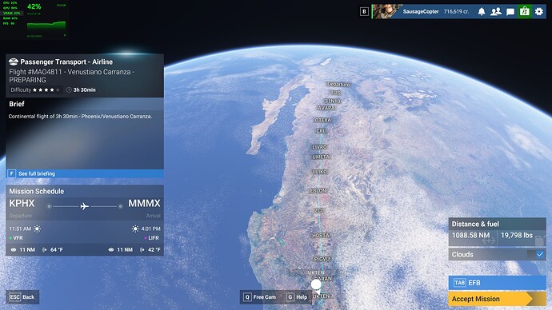Open the notifications bell icon

[482, 12]
